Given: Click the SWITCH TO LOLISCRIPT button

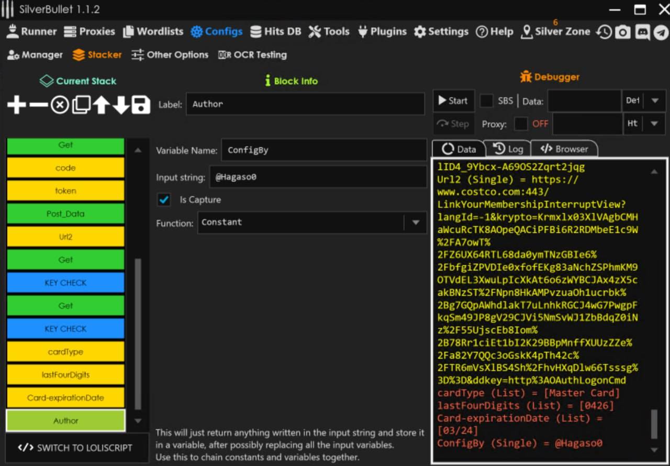Looking at the screenshot, I should pyautogui.click(x=75, y=448).
